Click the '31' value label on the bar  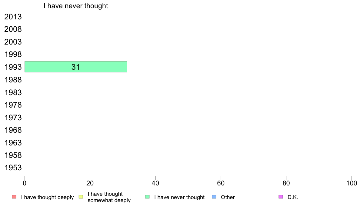click(x=75, y=67)
